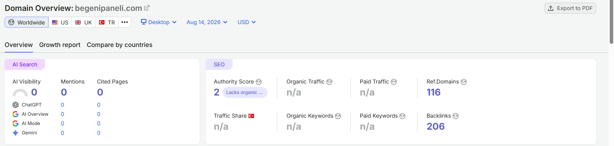Switch to the Growth report tab
The height and width of the screenshot is (146, 614).
[60, 45]
